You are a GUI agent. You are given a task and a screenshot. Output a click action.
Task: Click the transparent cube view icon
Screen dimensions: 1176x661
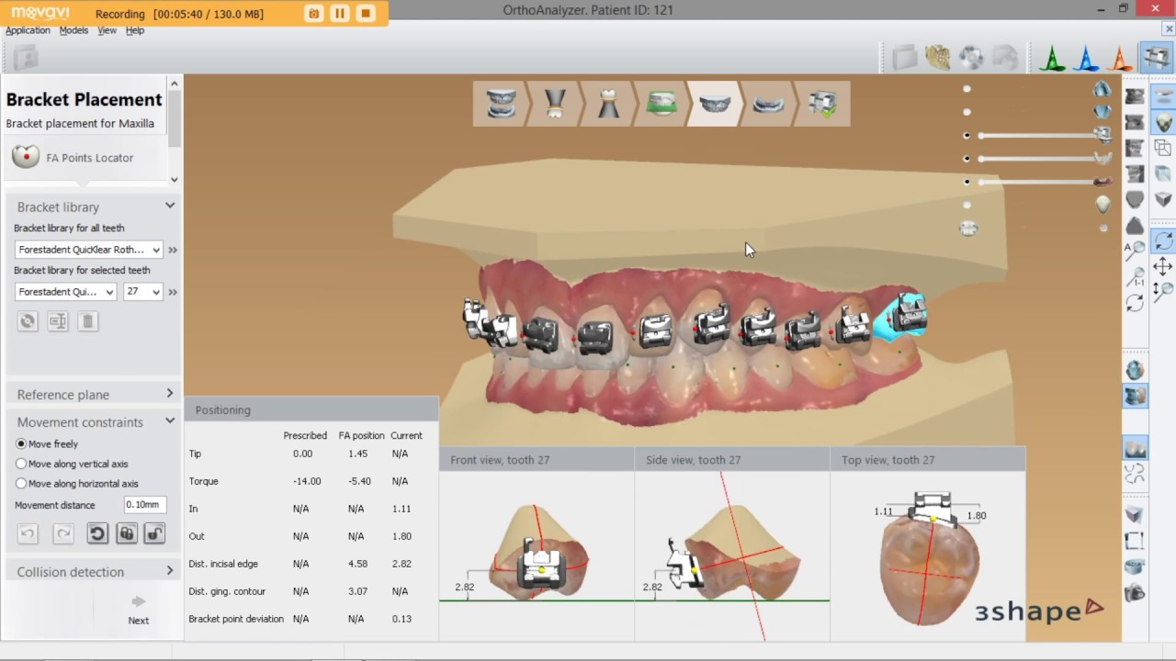(x=1163, y=173)
